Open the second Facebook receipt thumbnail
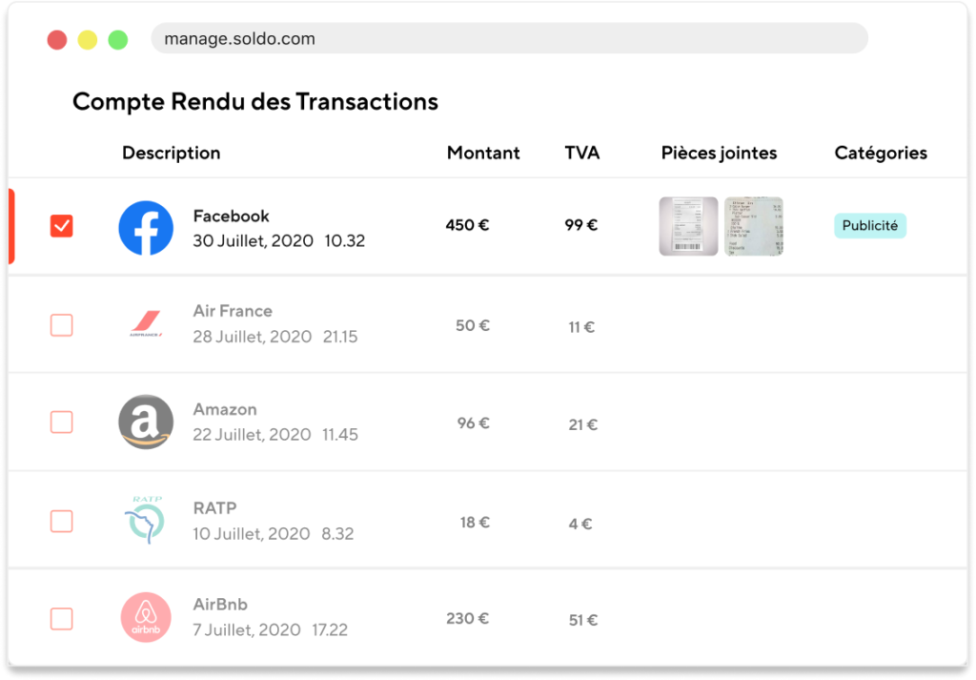 tap(754, 226)
